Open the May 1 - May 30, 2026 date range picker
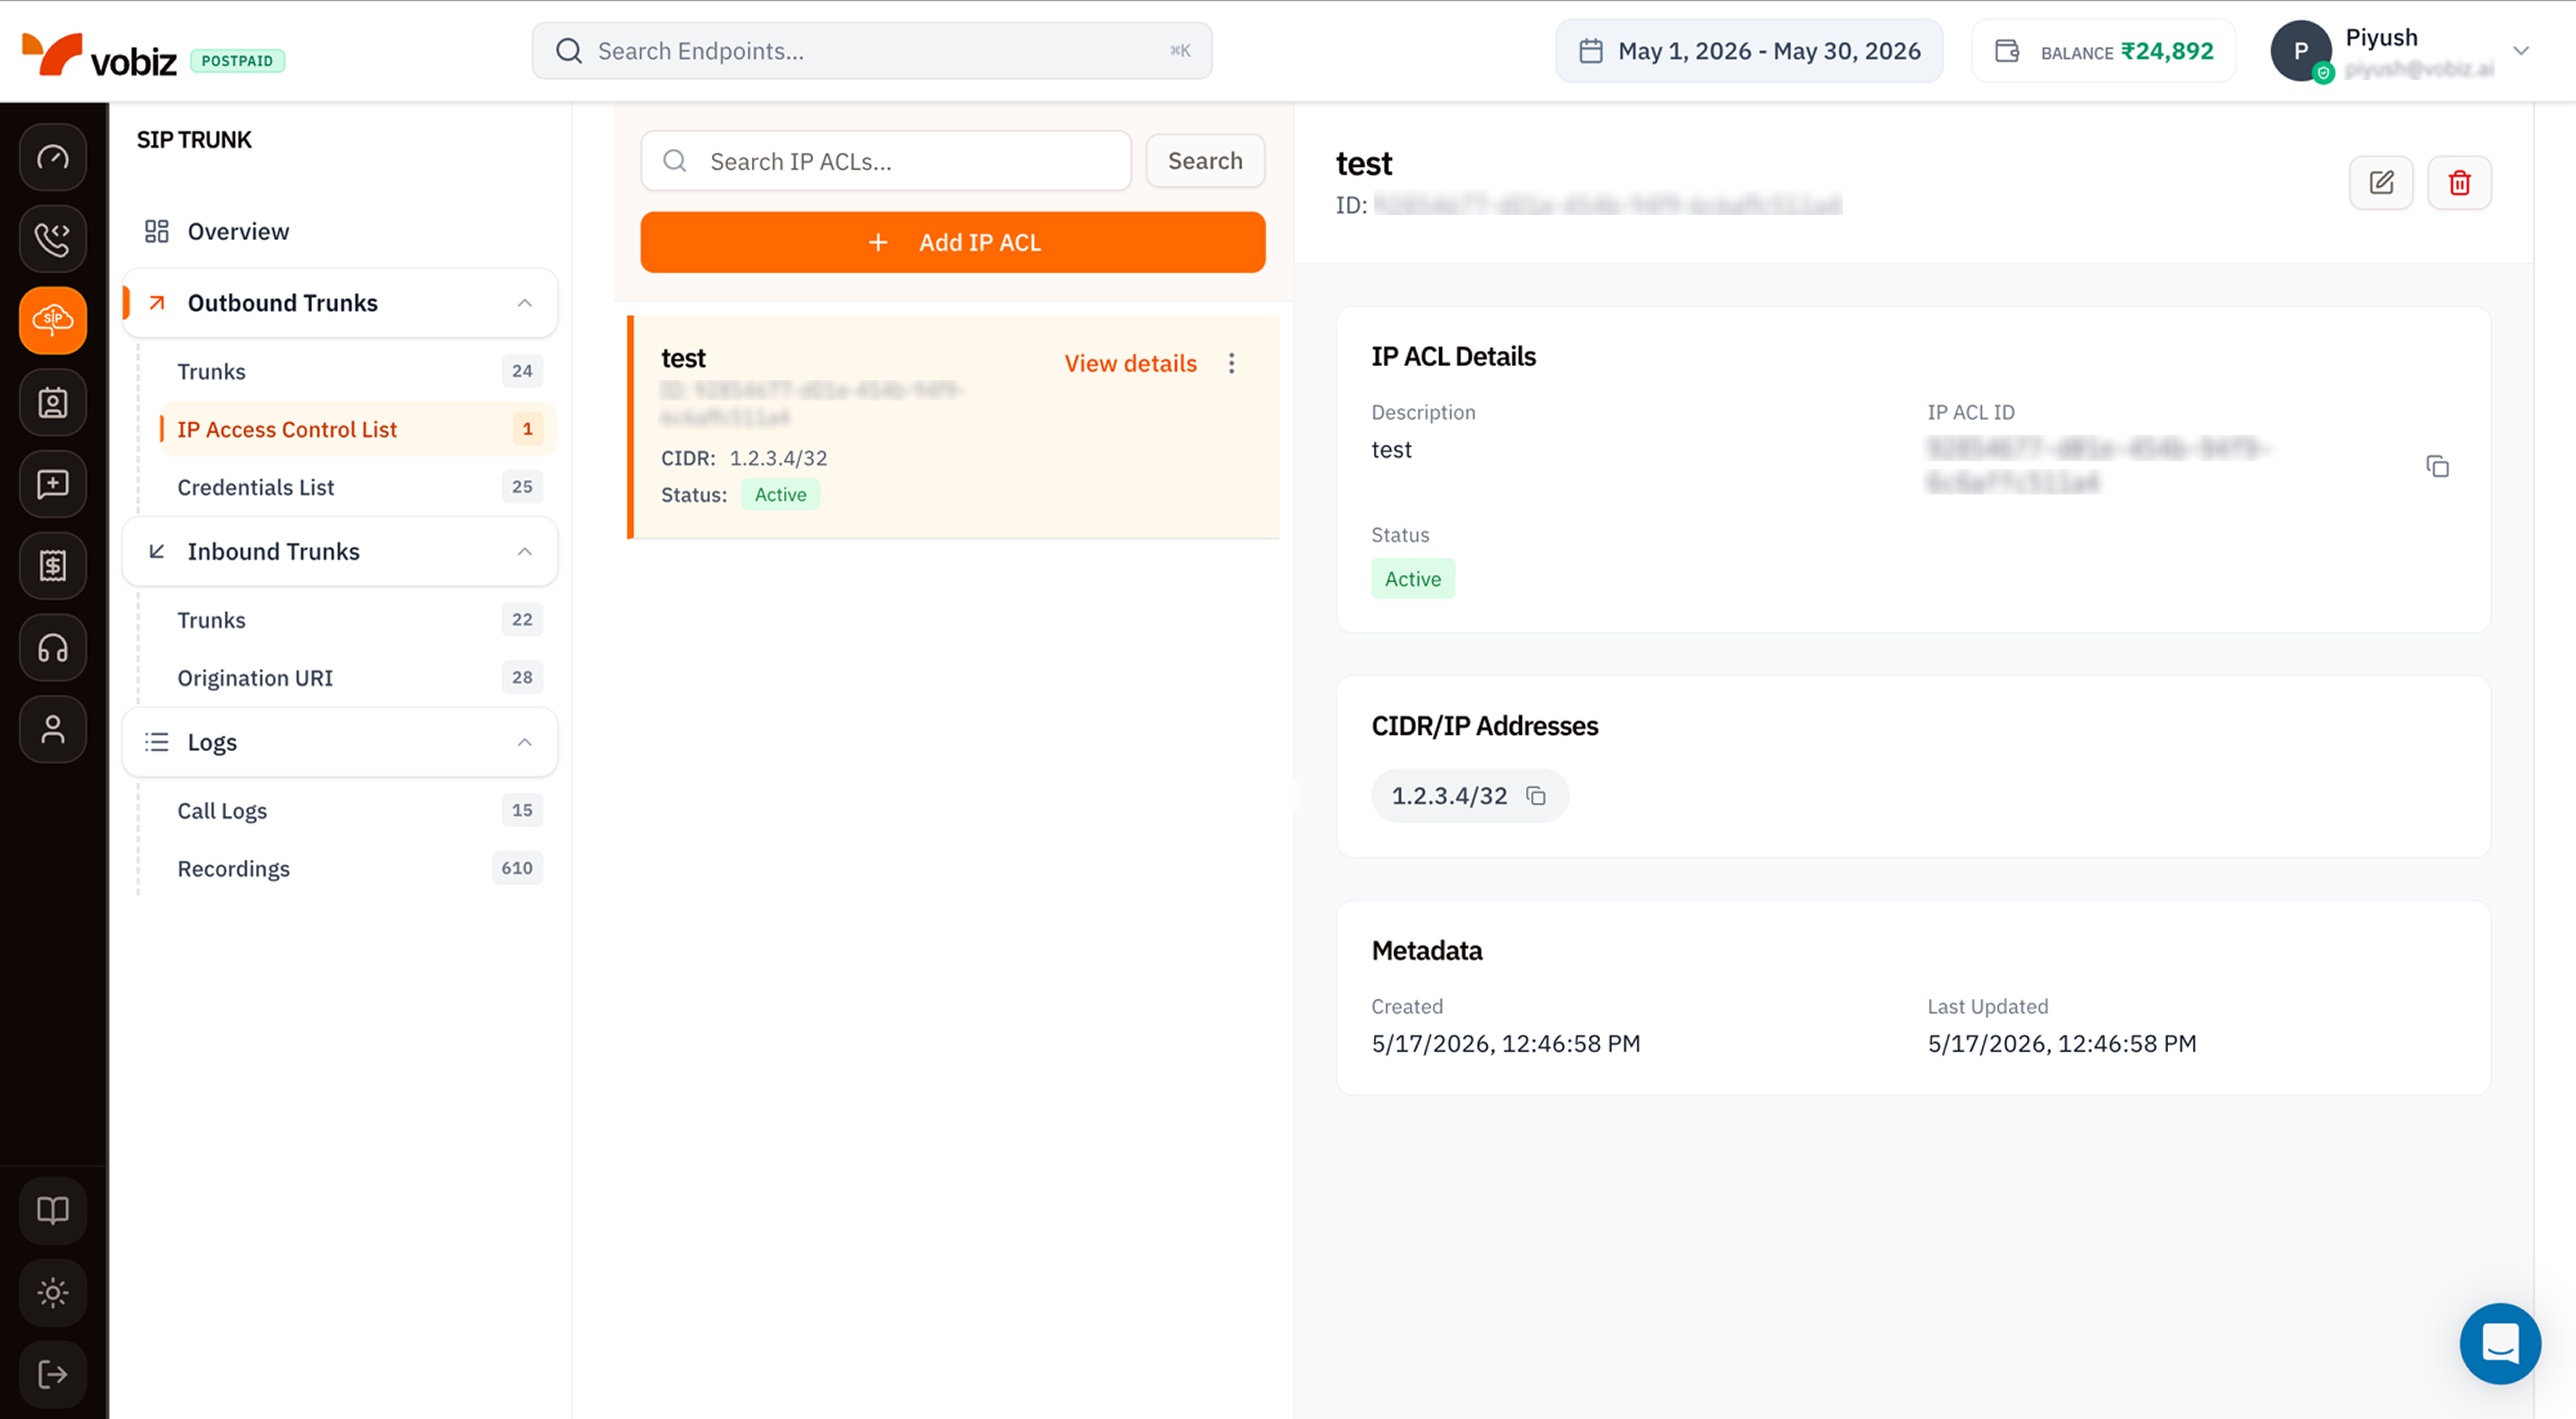This screenshot has width=2576, height=1419. coord(1749,51)
